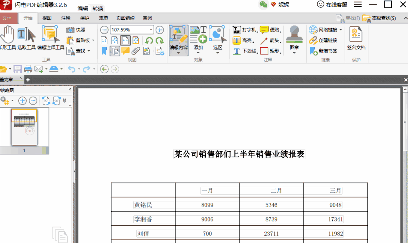
Task: Select the 矩形 rectangle tool
Action: coord(270,51)
